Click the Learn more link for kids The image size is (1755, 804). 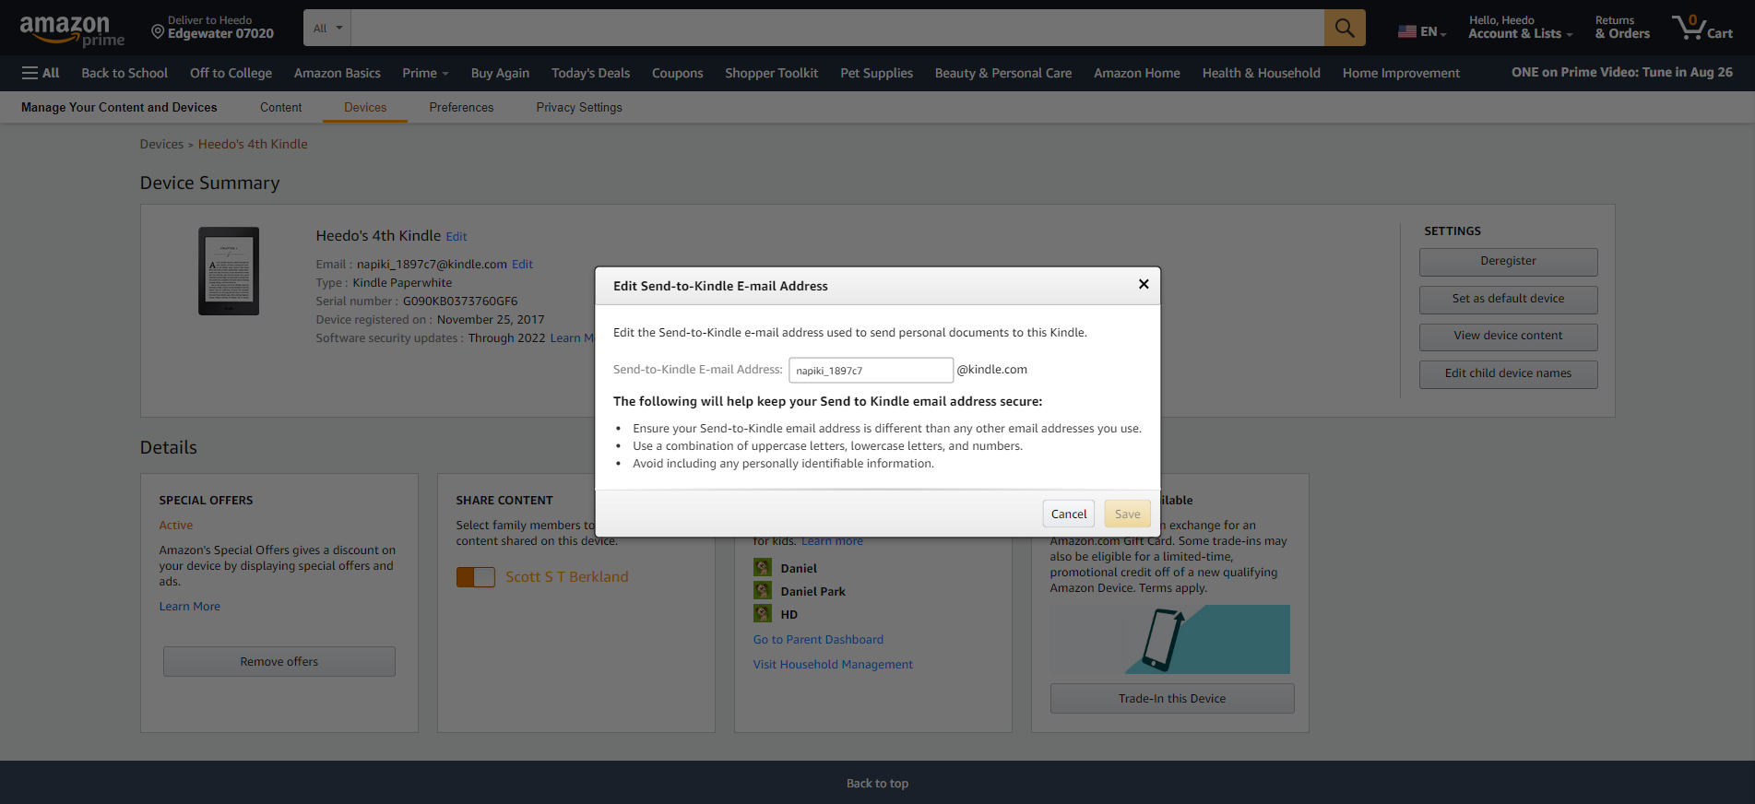click(832, 541)
